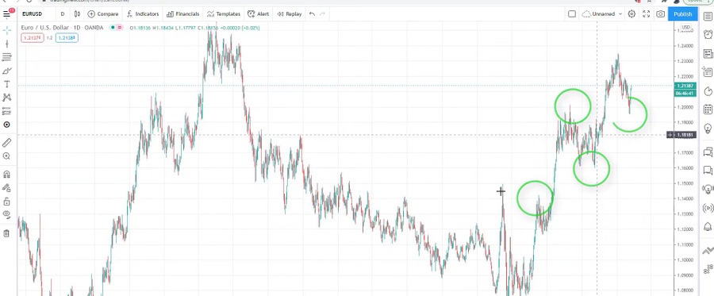The height and width of the screenshot is (296, 714).
Task: Select the Trend Line drawing tool
Action: (x=7, y=44)
